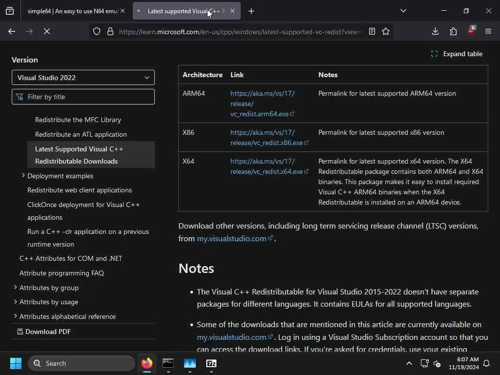Viewport: 500px width, 375px height.
Task: List all tabs dropdown arrow
Action: click(x=403, y=11)
